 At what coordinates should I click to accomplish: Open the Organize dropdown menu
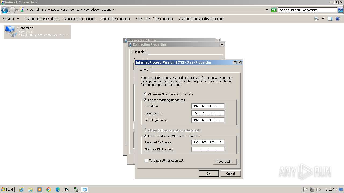(11, 19)
